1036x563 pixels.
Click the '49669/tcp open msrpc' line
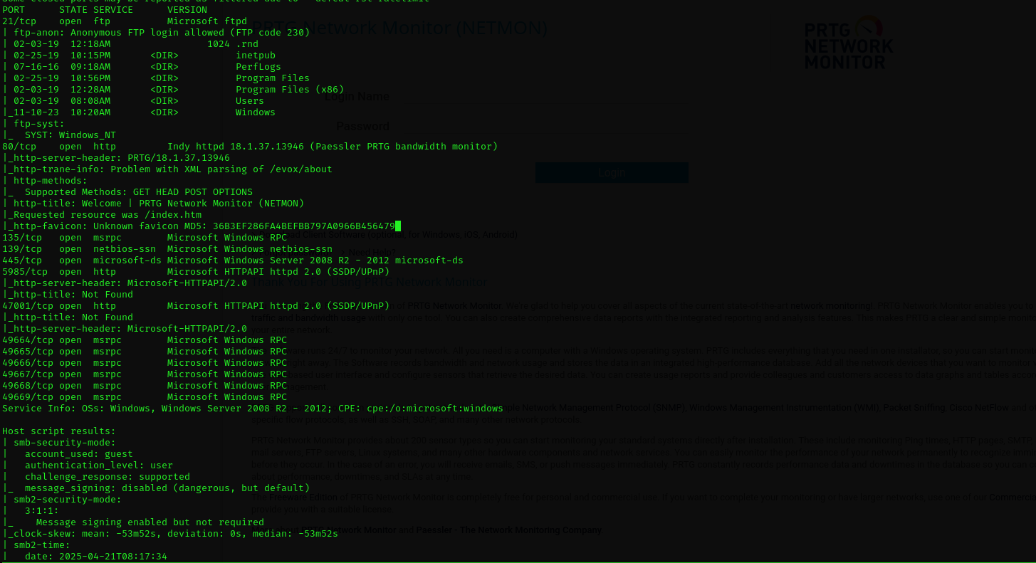pos(145,397)
